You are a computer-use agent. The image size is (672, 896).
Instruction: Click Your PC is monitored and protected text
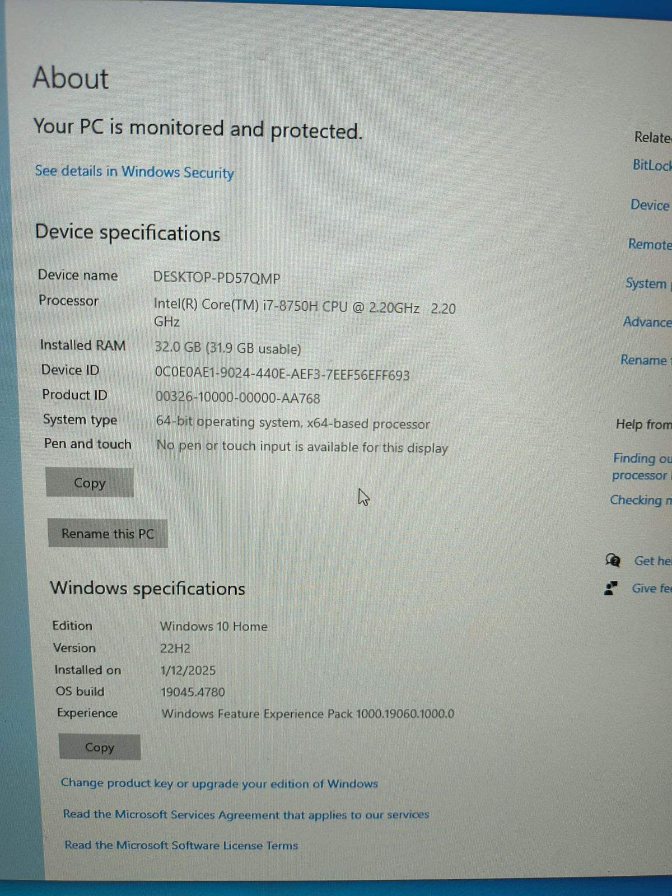pyautogui.click(x=198, y=129)
